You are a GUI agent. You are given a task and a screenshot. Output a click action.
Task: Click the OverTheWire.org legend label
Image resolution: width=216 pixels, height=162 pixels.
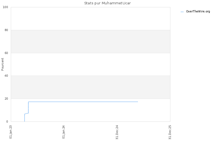coord(198,12)
